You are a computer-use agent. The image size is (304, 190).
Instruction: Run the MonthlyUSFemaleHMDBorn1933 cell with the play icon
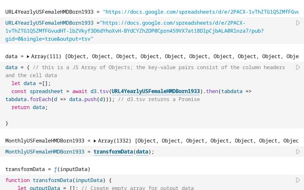pyautogui.click(x=298, y=152)
